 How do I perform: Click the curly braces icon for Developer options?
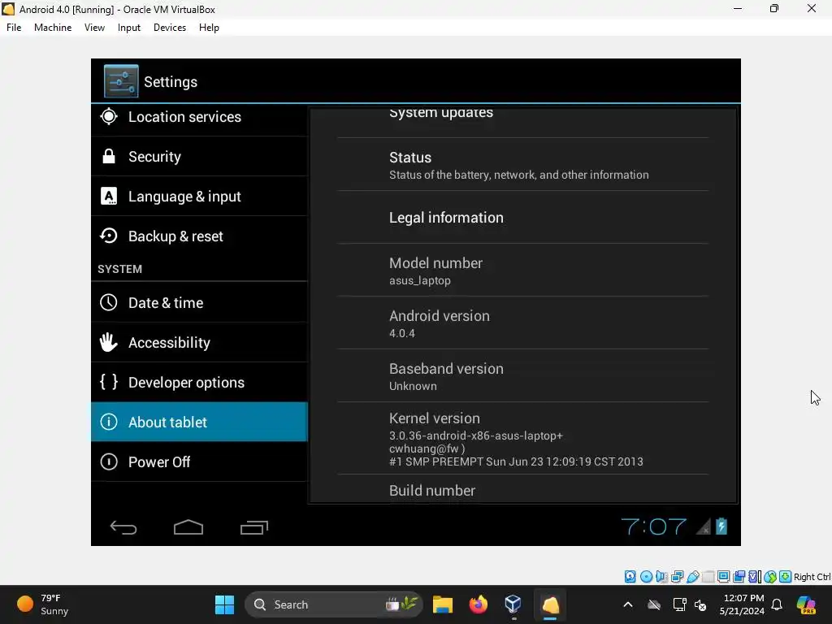click(109, 382)
